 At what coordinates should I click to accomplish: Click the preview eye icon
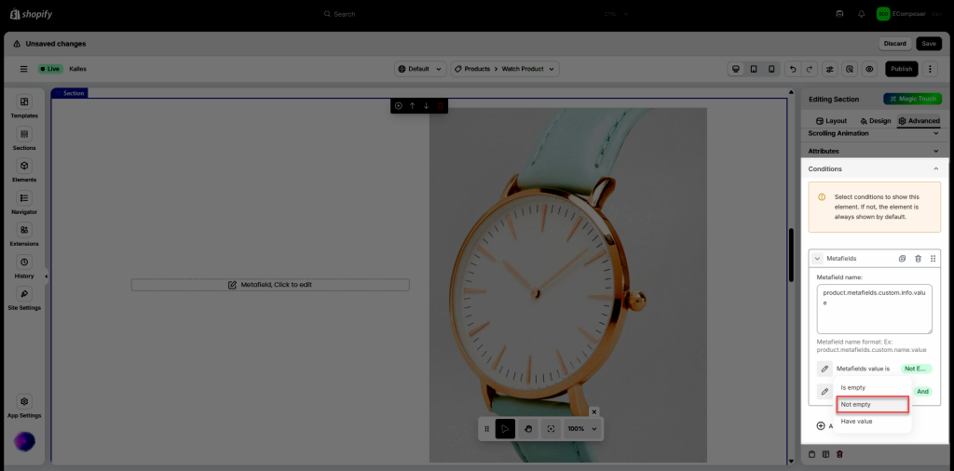pos(868,69)
